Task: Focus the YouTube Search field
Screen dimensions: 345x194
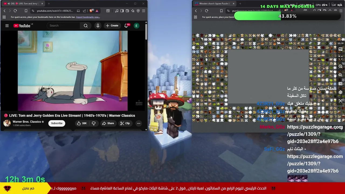Action: pyautogui.click(x=64, y=26)
